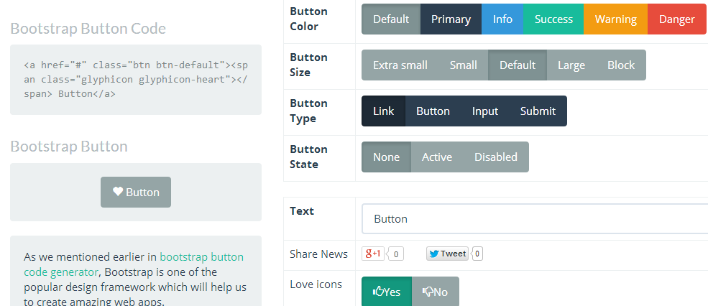The width and height of the screenshot is (708, 306).
Task: Click the Google +1 share icon
Action: 374,254
